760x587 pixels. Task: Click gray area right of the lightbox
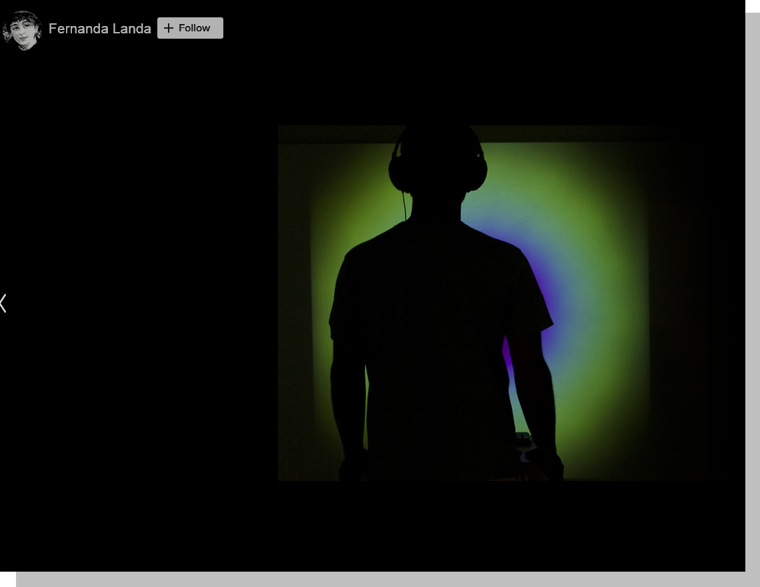(x=753, y=300)
